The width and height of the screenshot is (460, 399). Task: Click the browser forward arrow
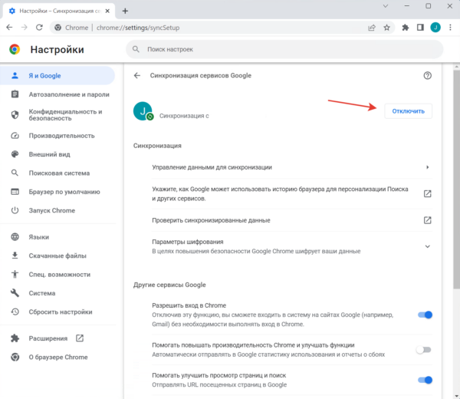coord(25,28)
